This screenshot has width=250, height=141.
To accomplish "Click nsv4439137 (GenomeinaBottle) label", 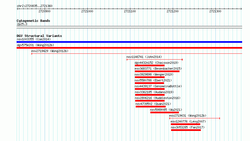I will [x=158, y=86].
